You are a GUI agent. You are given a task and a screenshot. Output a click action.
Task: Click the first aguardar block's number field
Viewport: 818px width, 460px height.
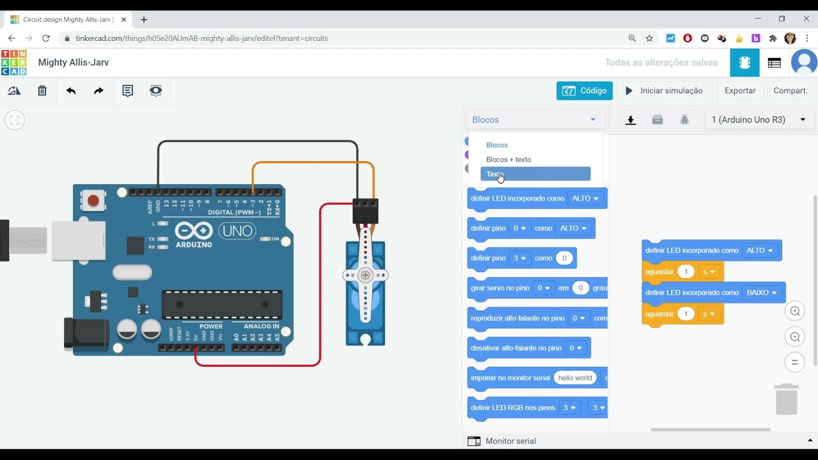pos(686,272)
